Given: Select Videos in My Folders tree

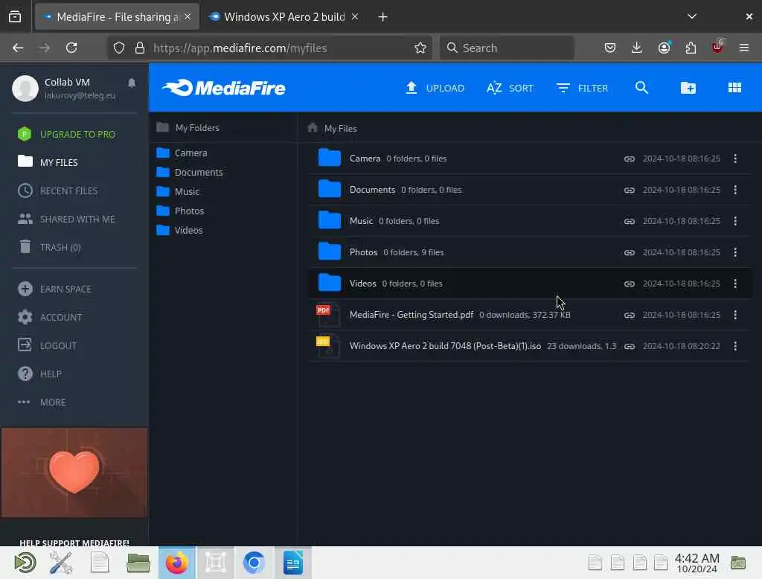Looking at the screenshot, I should pos(179,231).
